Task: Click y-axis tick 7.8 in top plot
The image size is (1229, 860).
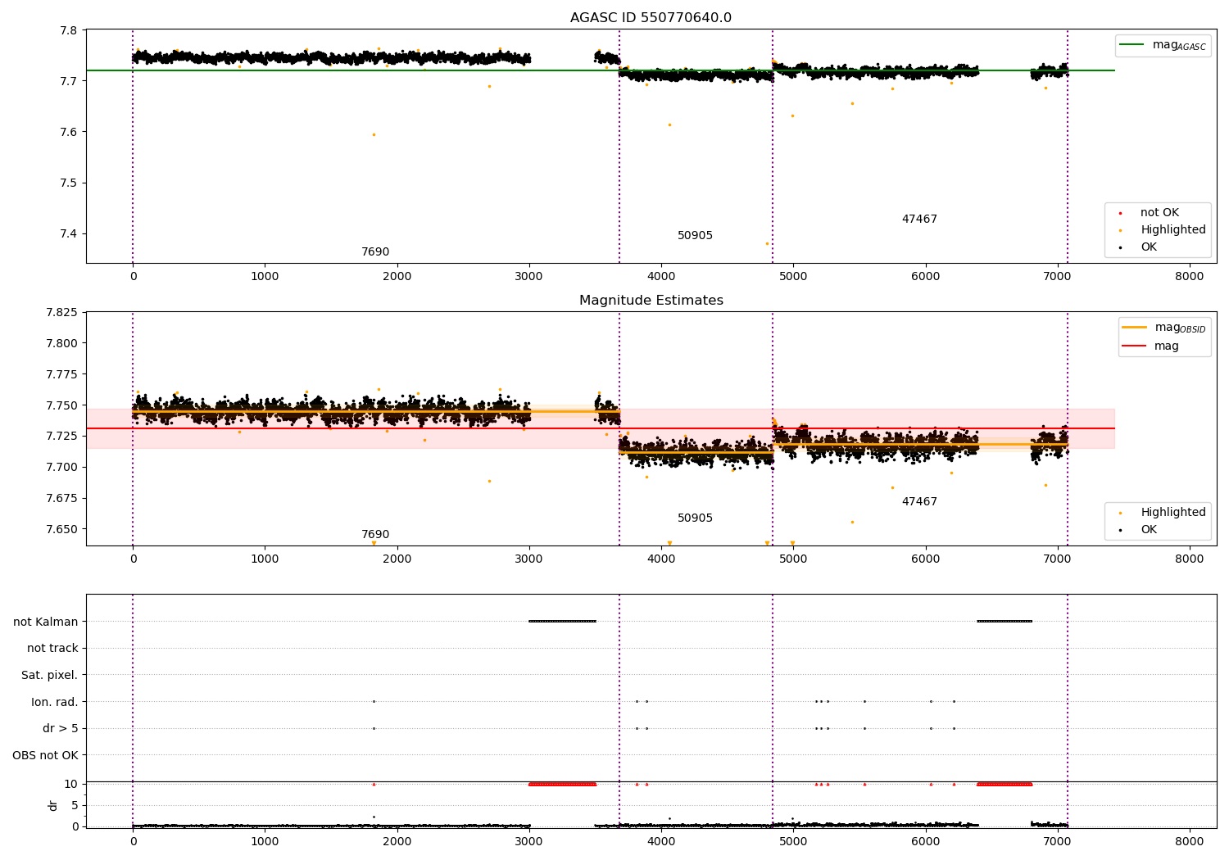Action: coord(69,31)
